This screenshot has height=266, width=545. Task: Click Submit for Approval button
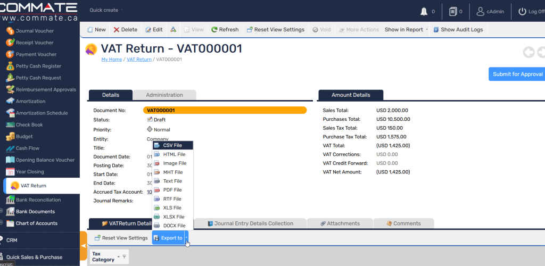(517, 74)
